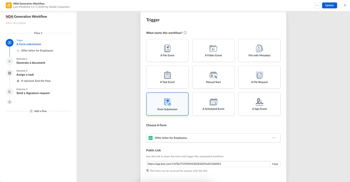Open the header more options menu
The height and width of the screenshot is (182, 350).
pos(317,5)
